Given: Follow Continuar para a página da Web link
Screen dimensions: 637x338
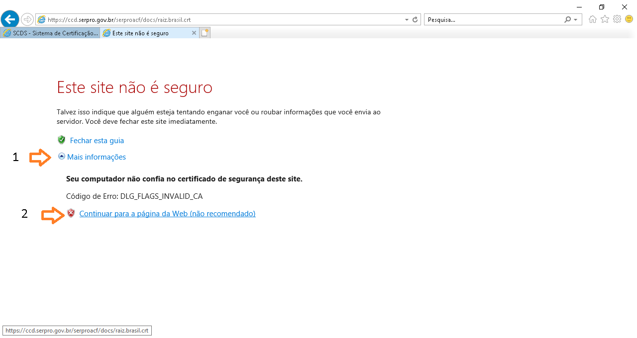Looking at the screenshot, I should coord(167,214).
